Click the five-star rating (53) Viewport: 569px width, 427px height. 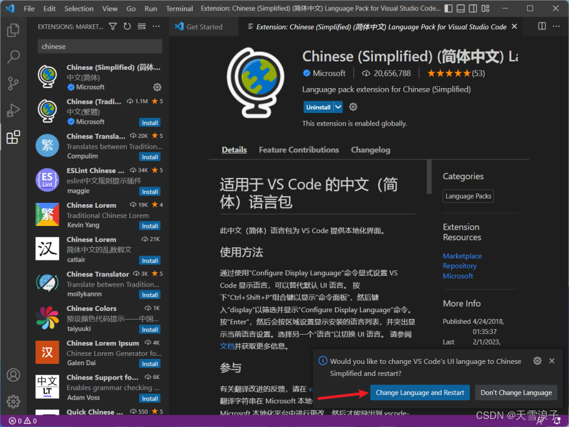point(456,73)
